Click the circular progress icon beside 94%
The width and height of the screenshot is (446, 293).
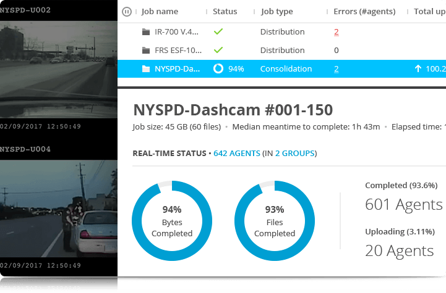218,68
